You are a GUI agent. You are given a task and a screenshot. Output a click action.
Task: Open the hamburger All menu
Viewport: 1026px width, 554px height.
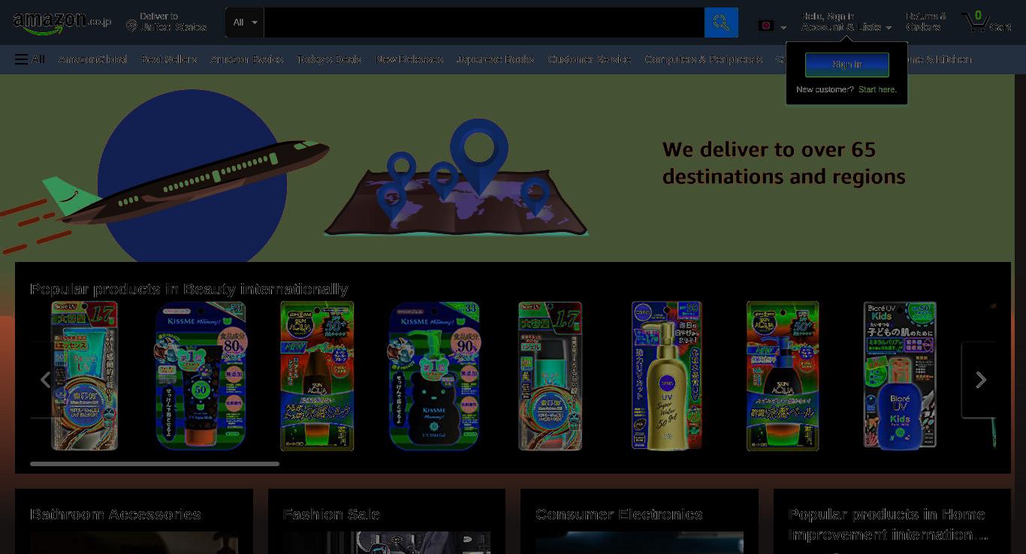pos(30,59)
